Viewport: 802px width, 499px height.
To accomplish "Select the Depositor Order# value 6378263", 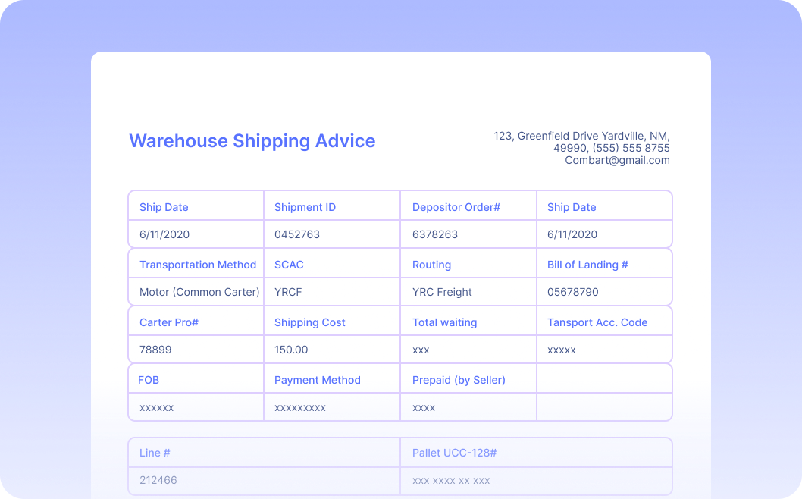I will (x=435, y=234).
